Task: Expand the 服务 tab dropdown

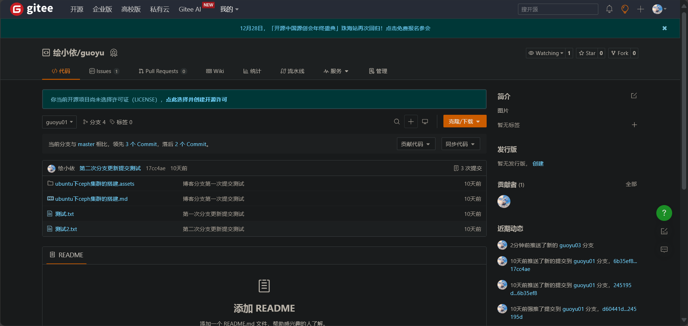Action: pyautogui.click(x=336, y=71)
